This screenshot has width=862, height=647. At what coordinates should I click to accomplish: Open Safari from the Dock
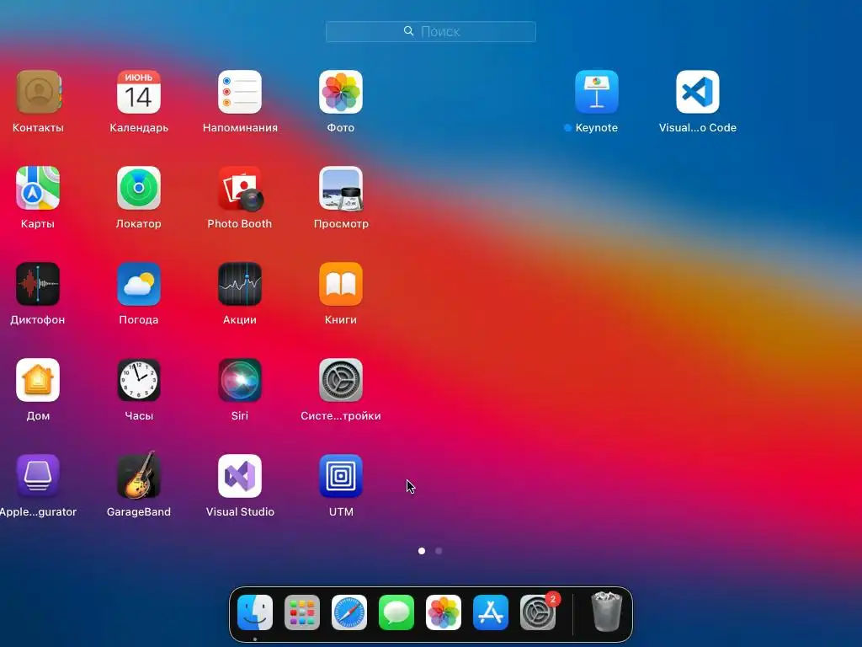(x=349, y=612)
